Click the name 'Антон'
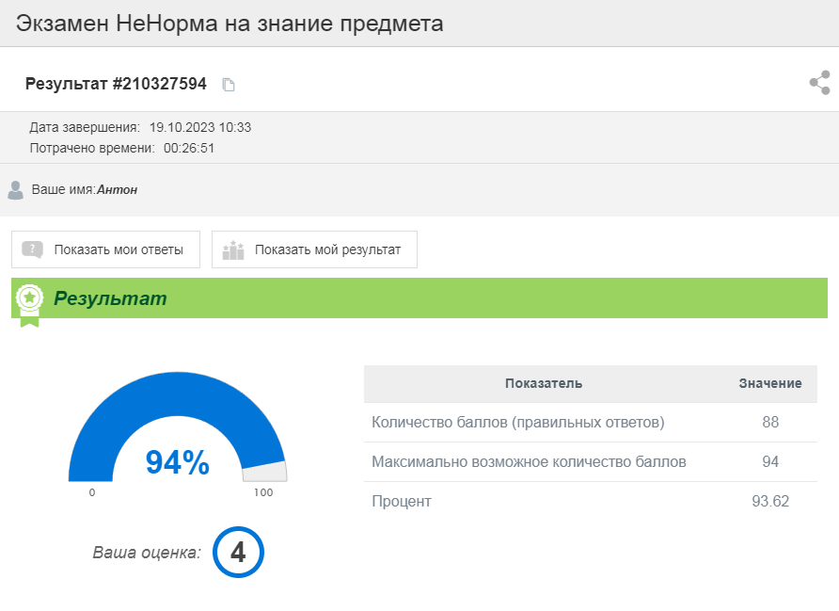 click(118, 190)
